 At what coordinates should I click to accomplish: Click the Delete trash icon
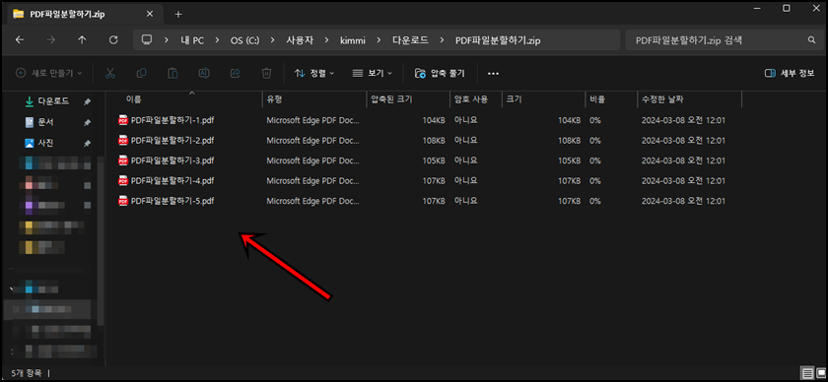click(x=267, y=73)
